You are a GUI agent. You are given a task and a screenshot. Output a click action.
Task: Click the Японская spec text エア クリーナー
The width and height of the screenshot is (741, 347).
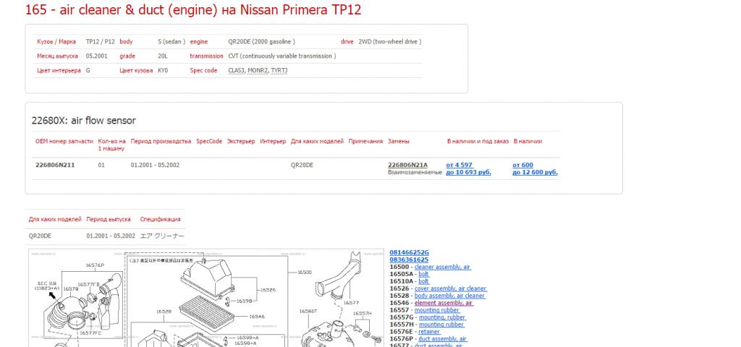[x=162, y=236]
